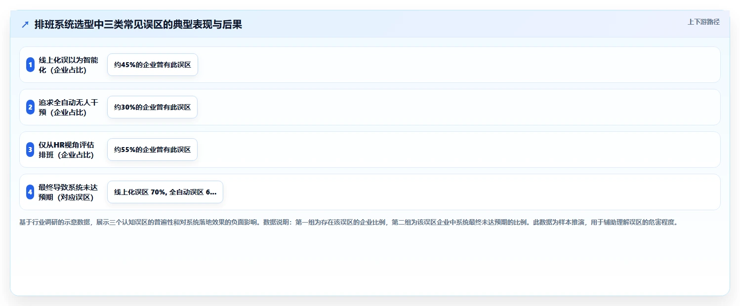
Task: Click the 线上化误以为智能化 row label
Action: (x=68, y=65)
